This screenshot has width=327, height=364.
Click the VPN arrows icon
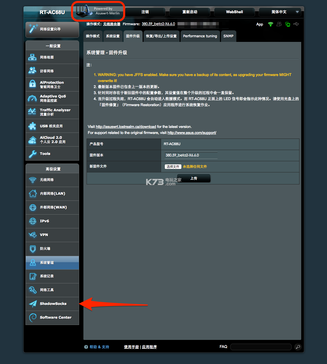point(33,235)
